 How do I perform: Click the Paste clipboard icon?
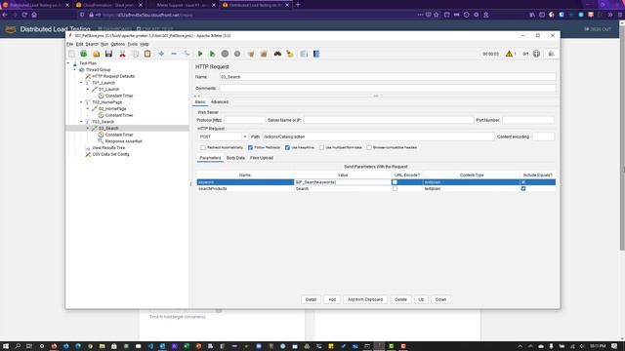click(x=147, y=54)
